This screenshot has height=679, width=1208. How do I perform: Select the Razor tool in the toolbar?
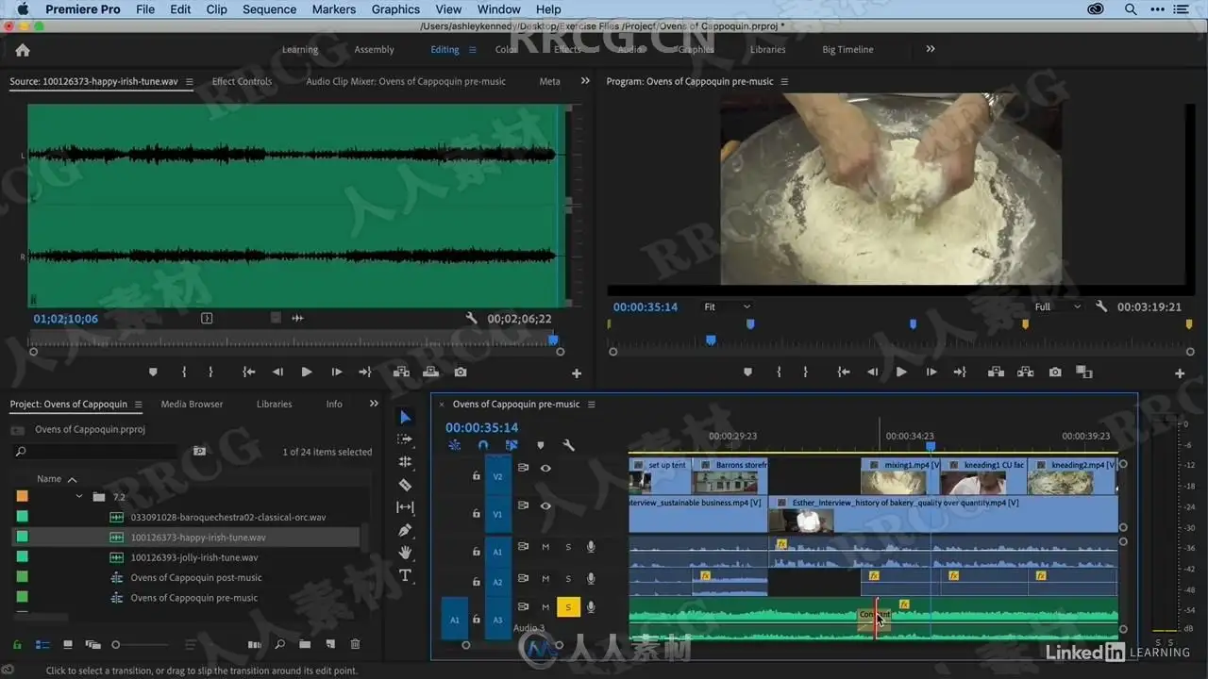[x=405, y=485]
